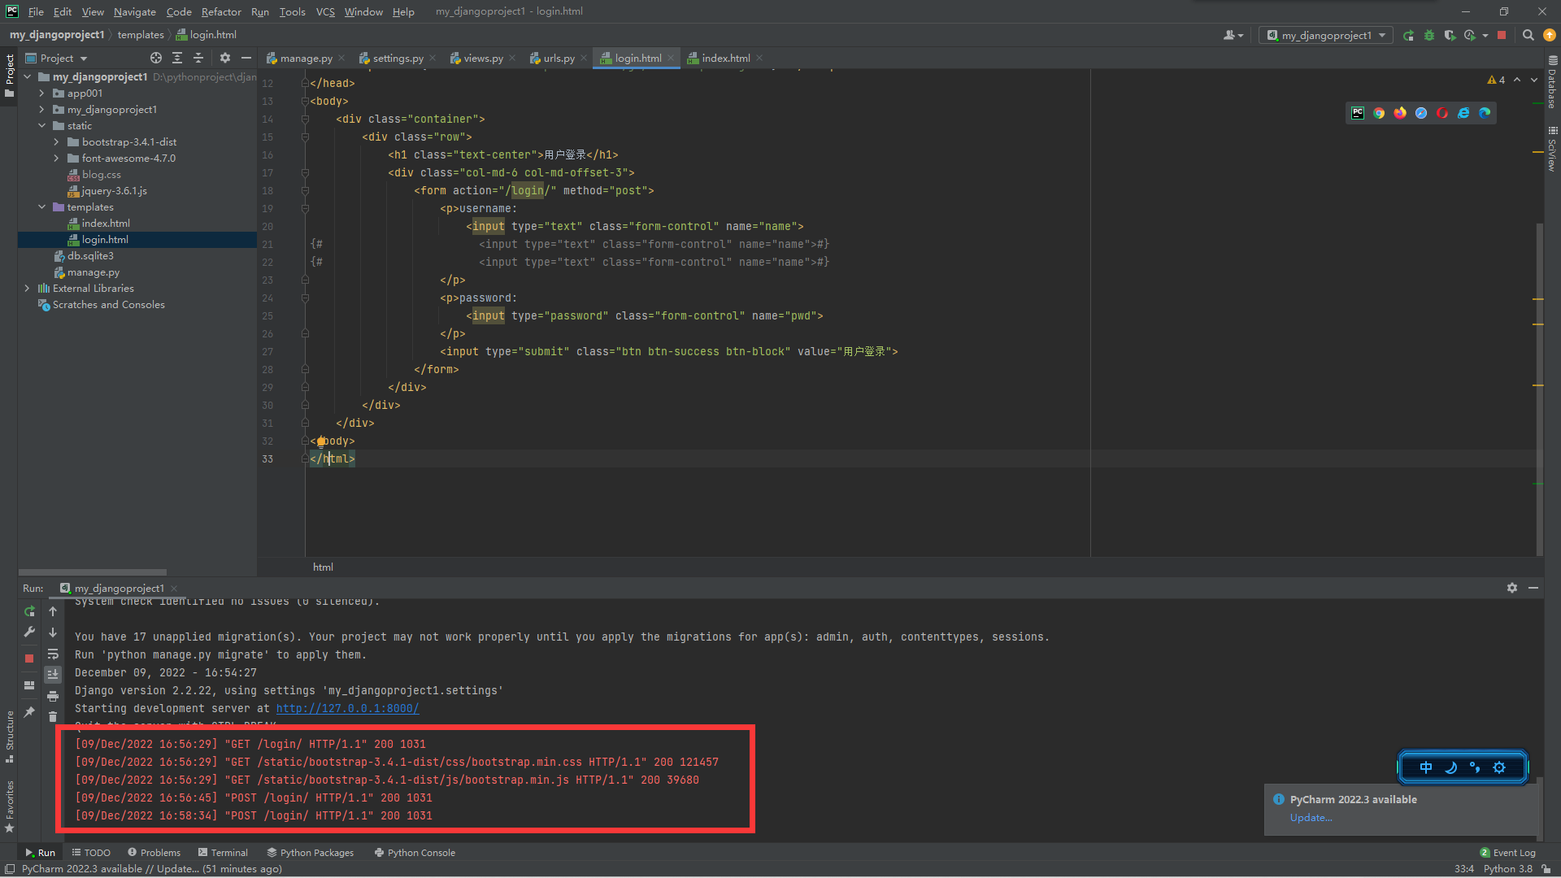Viewport: 1561px width, 878px height.
Task: Select opened file locate target icon in Project panel
Action: tap(156, 58)
